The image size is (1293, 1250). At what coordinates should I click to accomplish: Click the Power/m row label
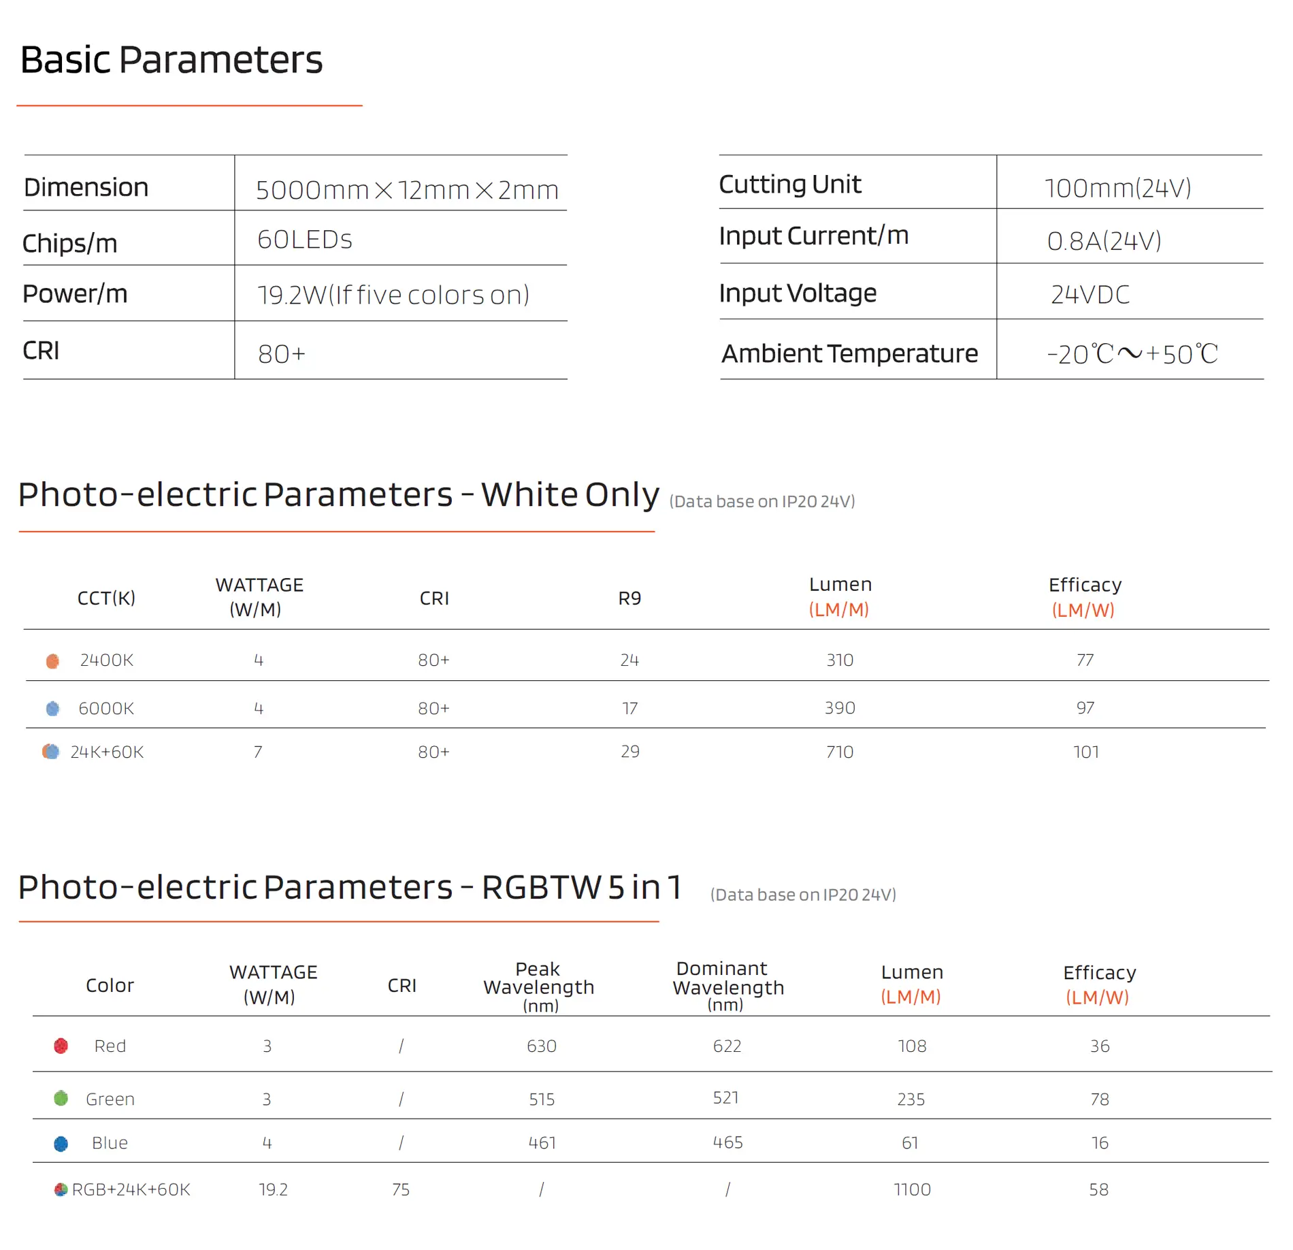click(75, 294)
